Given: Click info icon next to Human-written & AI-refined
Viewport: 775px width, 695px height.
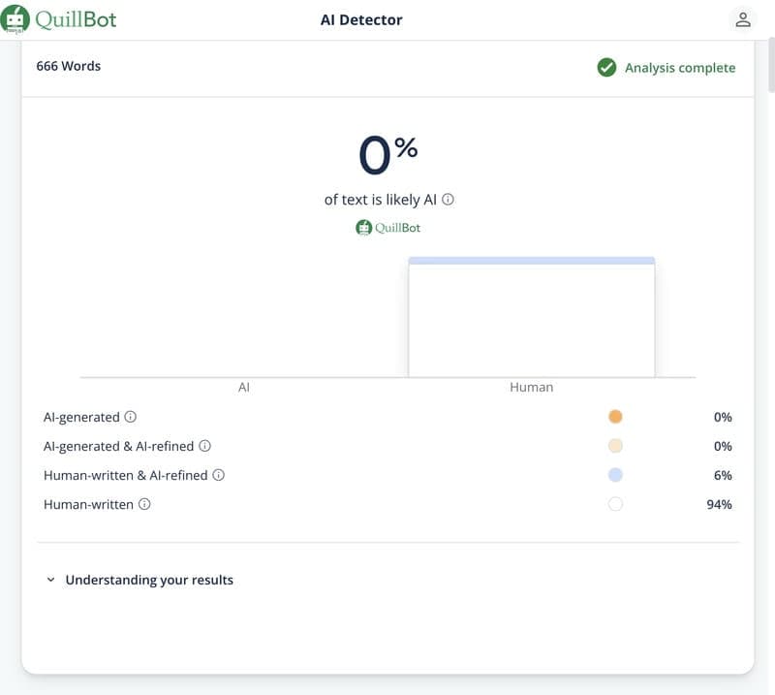Looking at the screenshot, I should click(218, 475).
